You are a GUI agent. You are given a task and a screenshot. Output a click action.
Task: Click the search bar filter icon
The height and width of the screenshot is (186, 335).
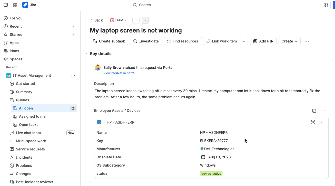[x=326, y=5]
